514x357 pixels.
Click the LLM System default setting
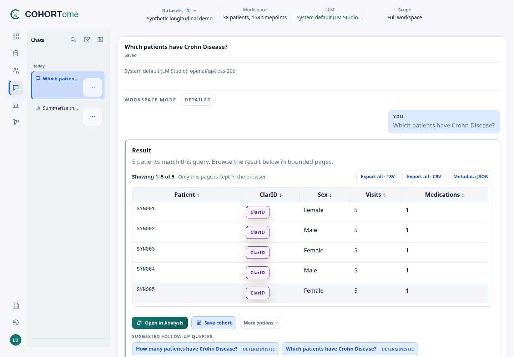[x=329, y=14]
